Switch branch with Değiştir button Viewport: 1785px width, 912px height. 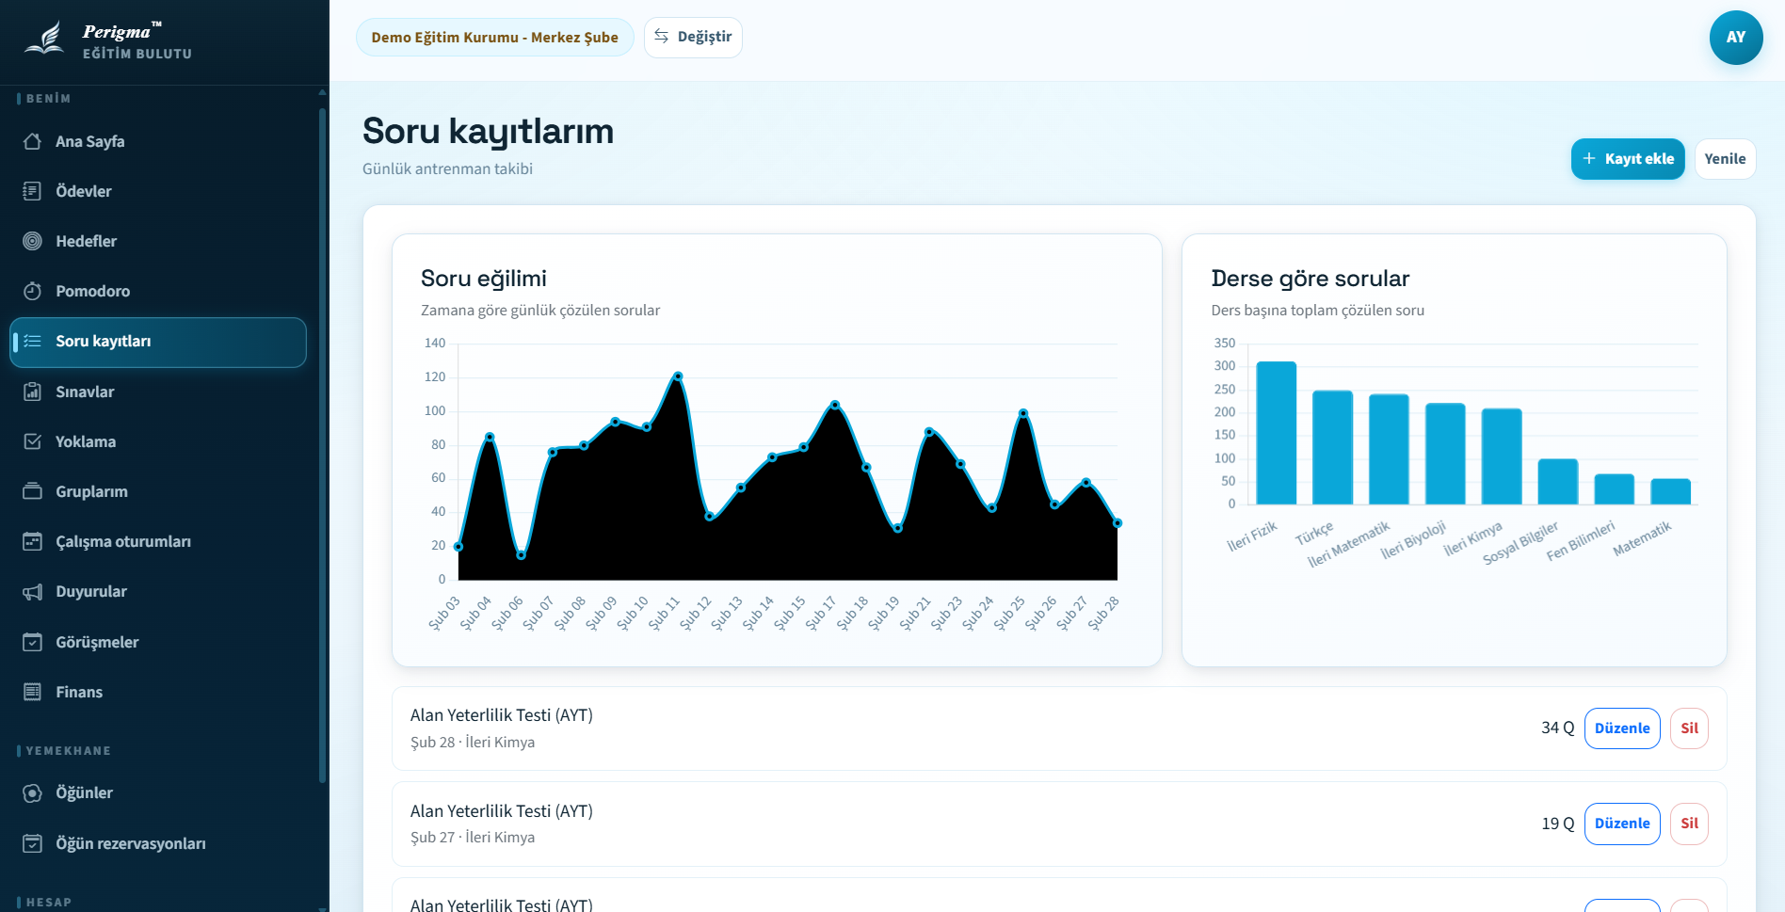693,38
